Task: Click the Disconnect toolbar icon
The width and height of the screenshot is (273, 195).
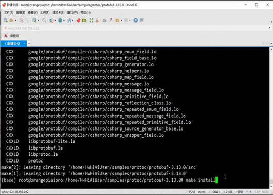Action: [x=21, y=21]
